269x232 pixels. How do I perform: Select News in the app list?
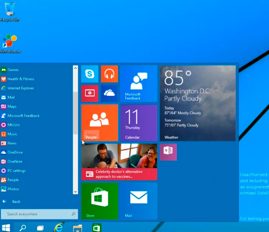pyautogui.click(x=36, y=143)
